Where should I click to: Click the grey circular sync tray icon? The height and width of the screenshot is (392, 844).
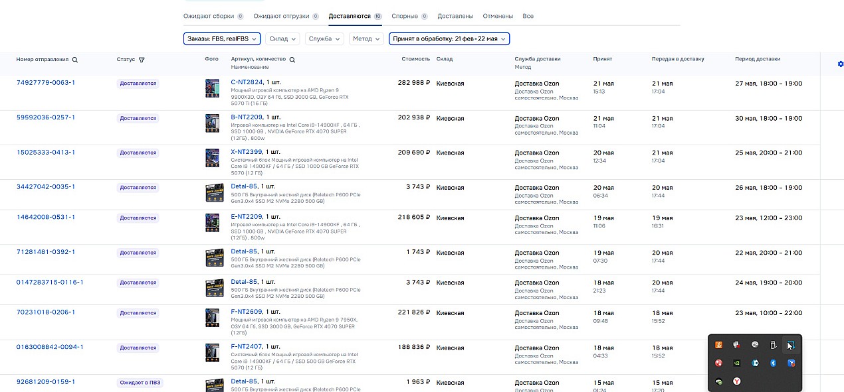click(x=755, y=345)
